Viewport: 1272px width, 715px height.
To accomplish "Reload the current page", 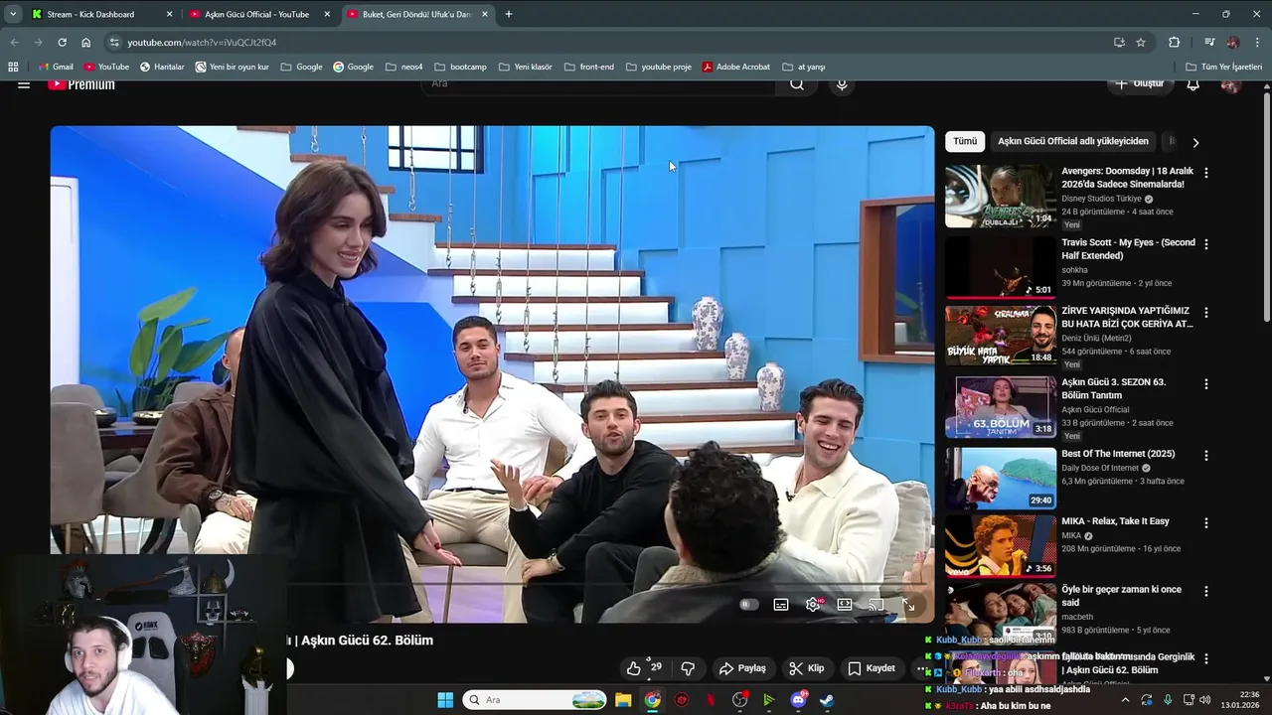I will [62, 43].
